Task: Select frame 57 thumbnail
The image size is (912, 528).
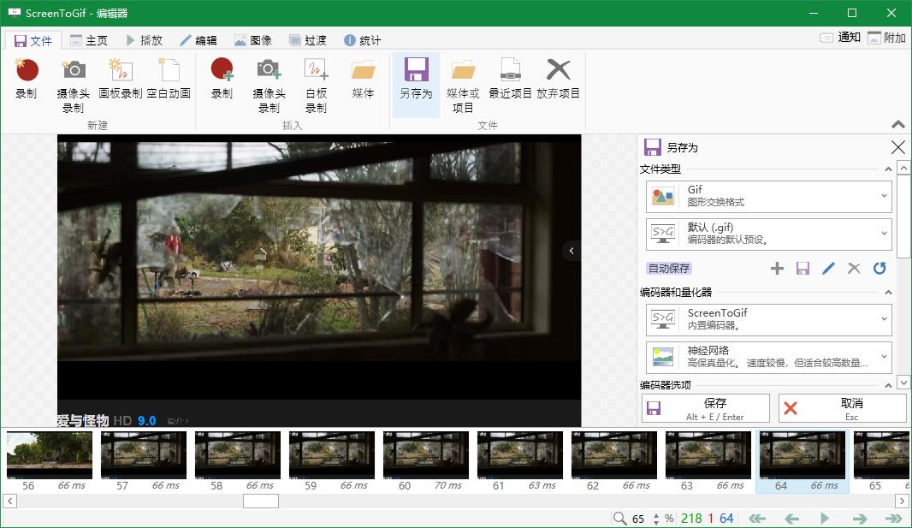Action: pyautogui.click(x=144, y=462)
